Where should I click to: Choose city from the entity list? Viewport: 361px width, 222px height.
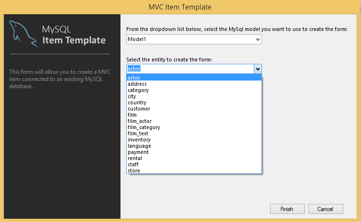(194, 96)
